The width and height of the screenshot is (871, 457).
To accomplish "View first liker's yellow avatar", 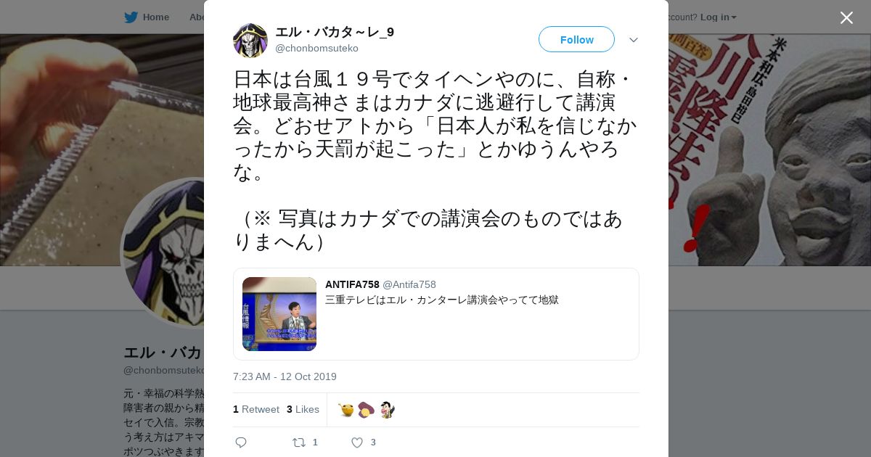I will click(346, 410).
